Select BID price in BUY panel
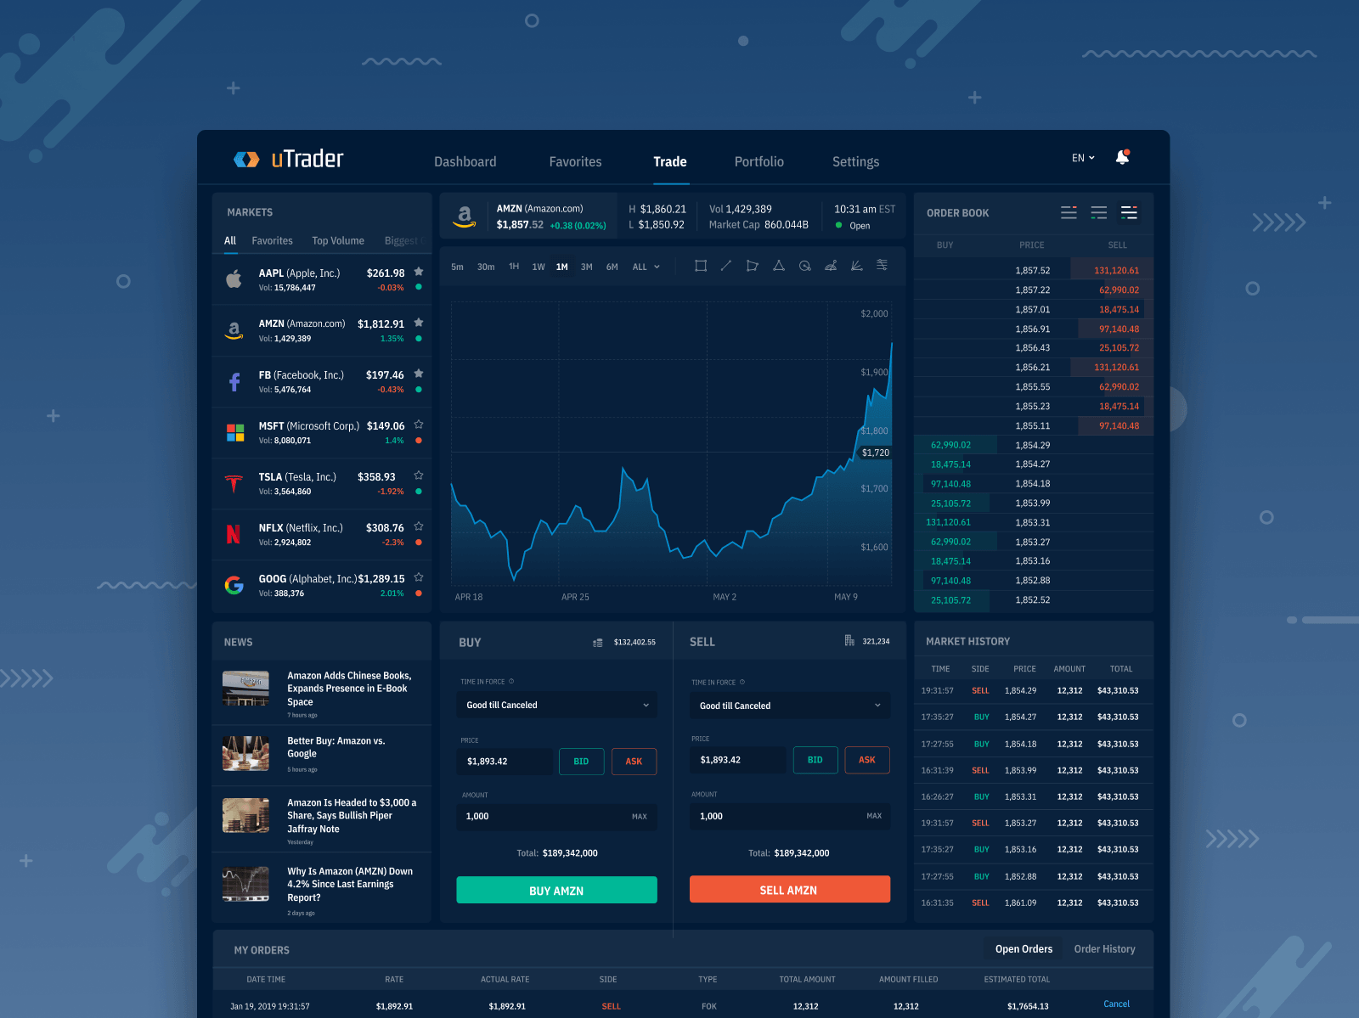This screenshot has width=1359, height=1018. point(581,762)
